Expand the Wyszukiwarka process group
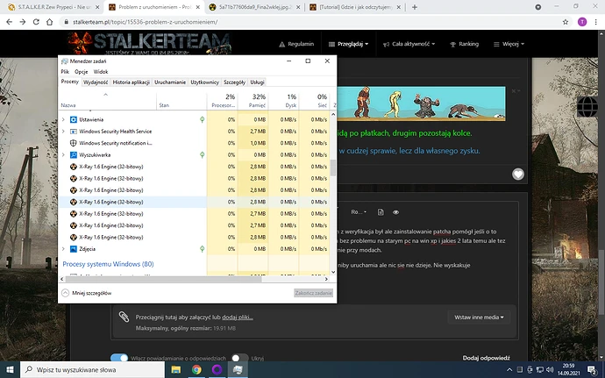The height and width of the screenshot is (378, 605). [63, 155]
